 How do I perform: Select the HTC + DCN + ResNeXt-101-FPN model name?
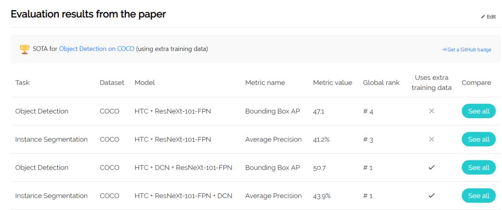(x=183, y=168)
